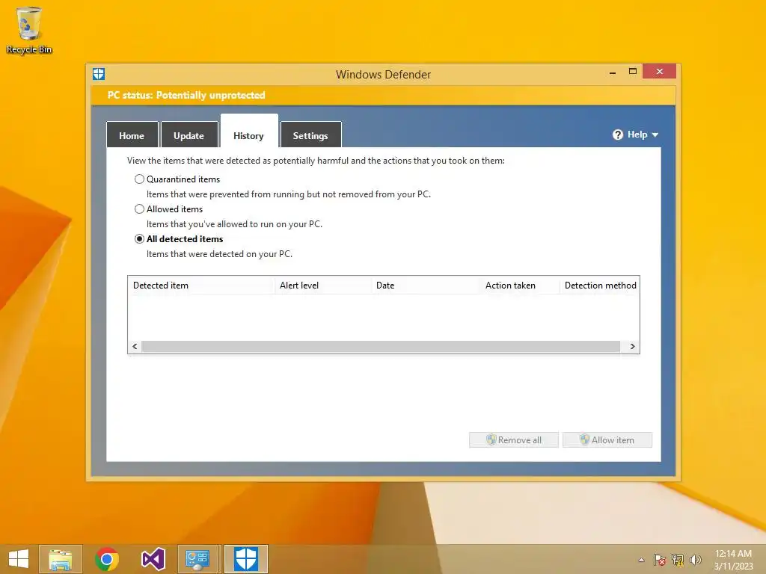The width and height of the screenshot is (766, 574).
Task: Select Allowed items radio button
Action: coord(139,209)
